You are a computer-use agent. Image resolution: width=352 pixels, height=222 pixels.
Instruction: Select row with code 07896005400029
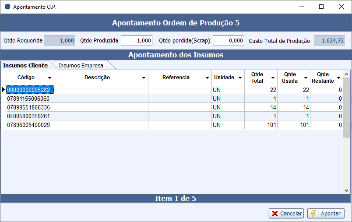click(28, 125)
